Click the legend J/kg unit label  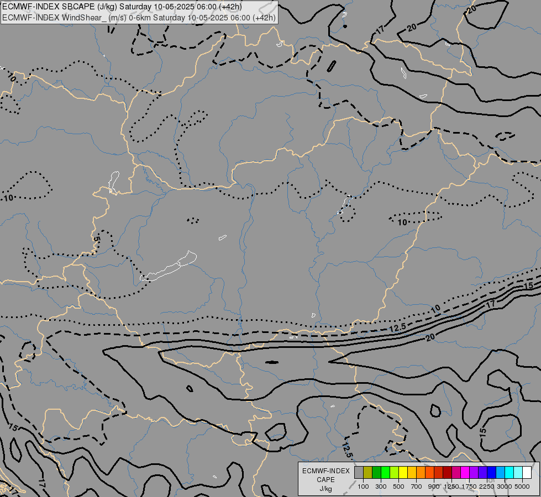click(325, 489)
